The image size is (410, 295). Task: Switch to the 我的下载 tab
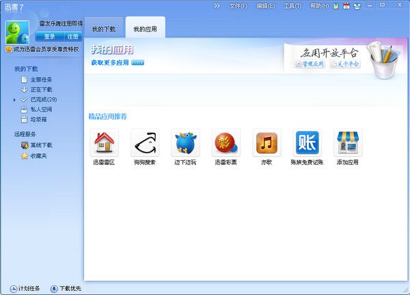[x=104, y=29]
